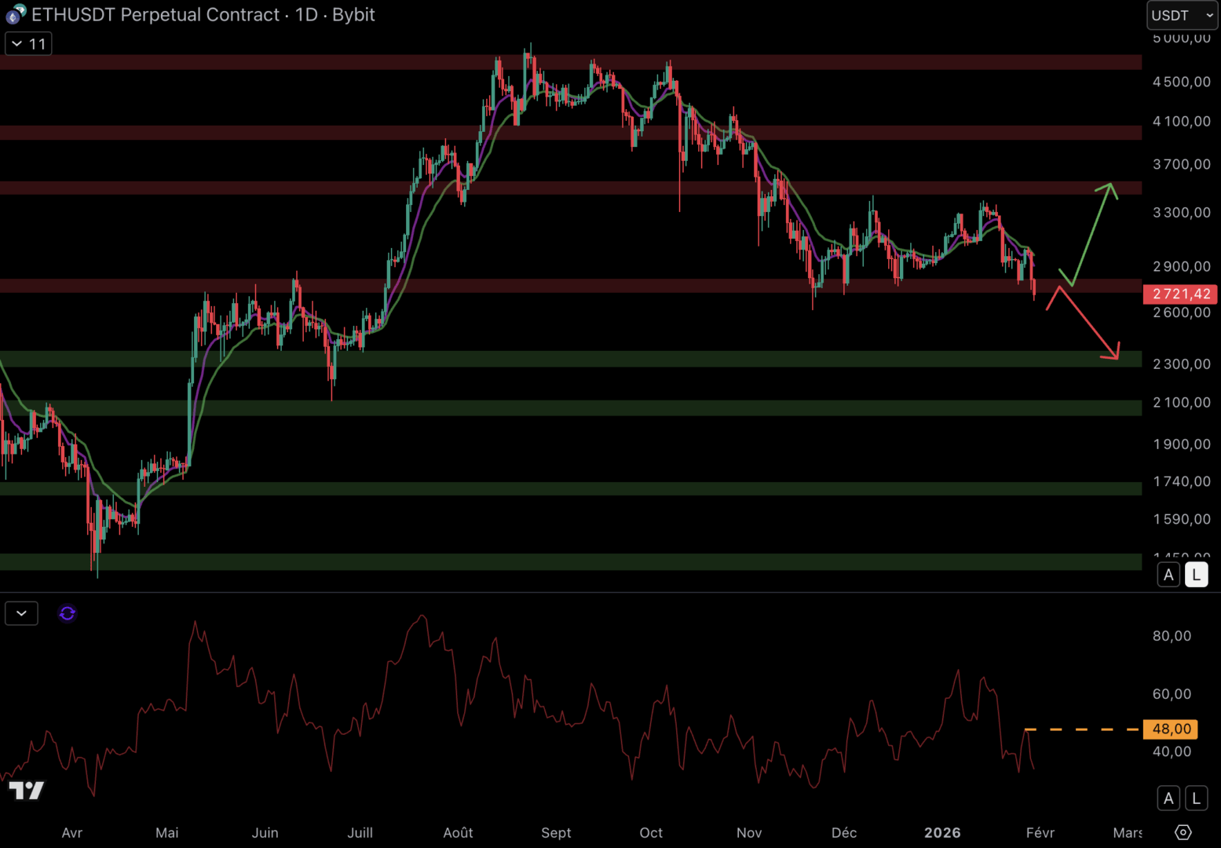Toggle auto scale A on main price chart
Viewport: 1221px width, 848px height.
coord(1168,575)
